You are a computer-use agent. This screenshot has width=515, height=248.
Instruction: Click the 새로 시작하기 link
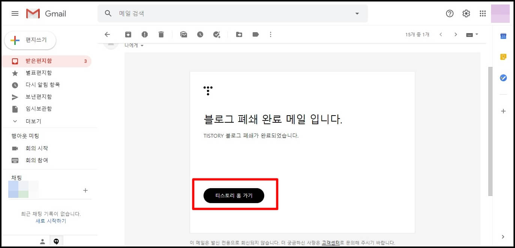pos(51,221)
